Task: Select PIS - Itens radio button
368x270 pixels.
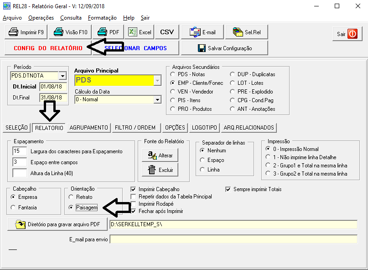Action: 172,100
